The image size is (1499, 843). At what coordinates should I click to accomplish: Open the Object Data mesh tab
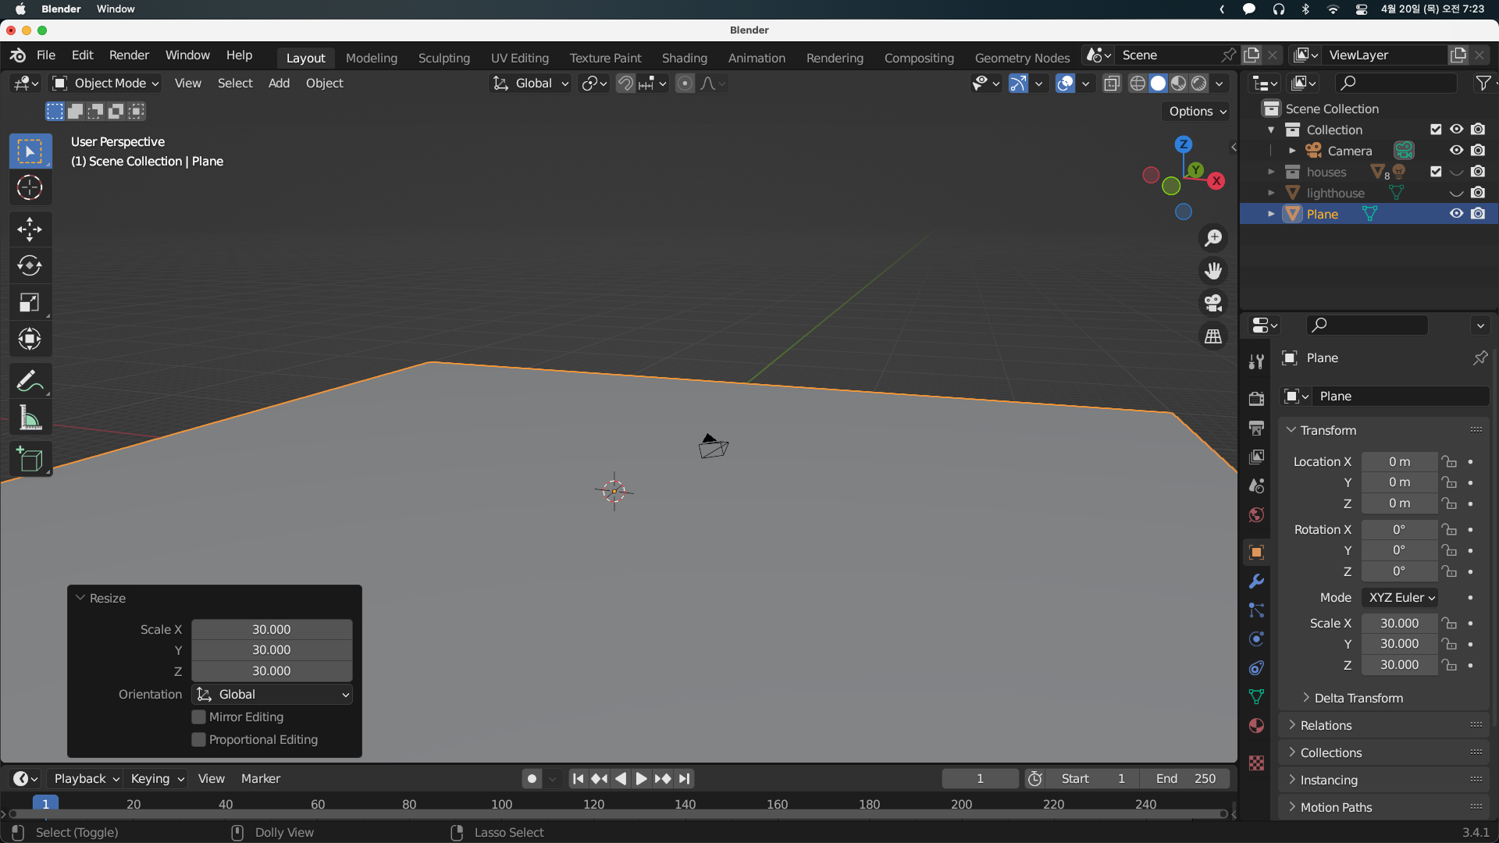coord(1256,696)
